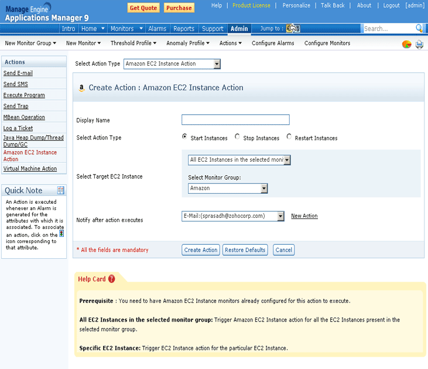Click the Purchase button
The height and width of the screenshot is (369, 428).
point(179,8)
